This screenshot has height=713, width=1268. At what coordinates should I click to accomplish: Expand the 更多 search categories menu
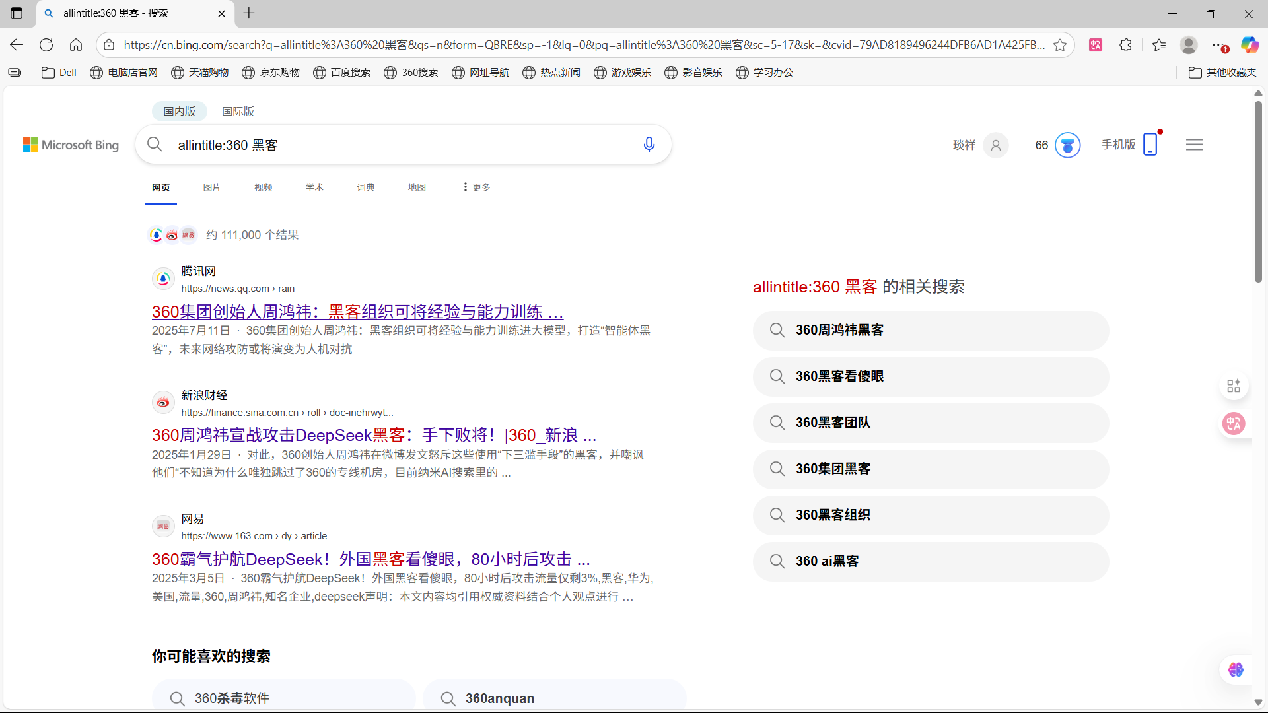pos(476,187)
